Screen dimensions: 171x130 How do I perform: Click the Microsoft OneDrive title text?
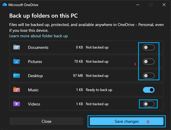click(x=23, y=5)
